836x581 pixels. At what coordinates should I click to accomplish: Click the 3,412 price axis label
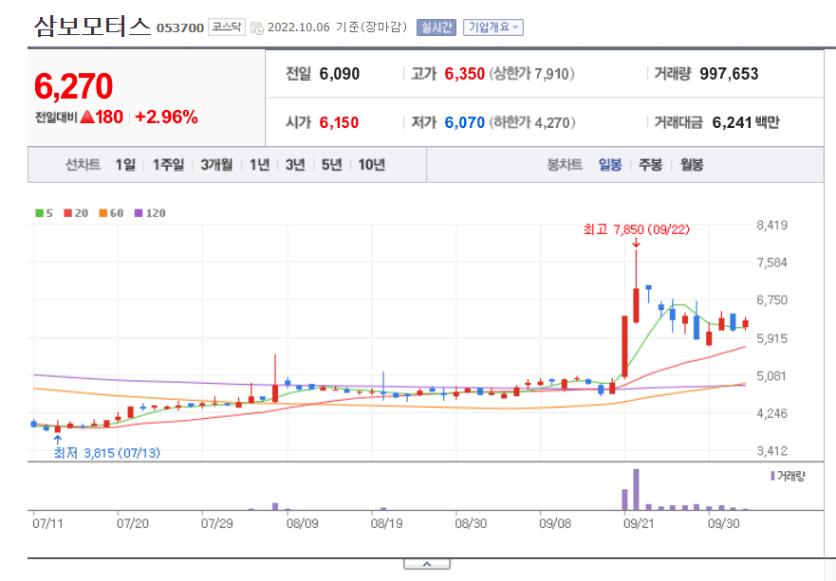tap(772, 451)
